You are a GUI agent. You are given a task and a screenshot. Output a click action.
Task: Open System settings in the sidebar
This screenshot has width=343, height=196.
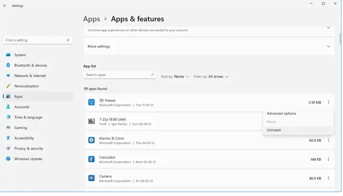point(38,55)
